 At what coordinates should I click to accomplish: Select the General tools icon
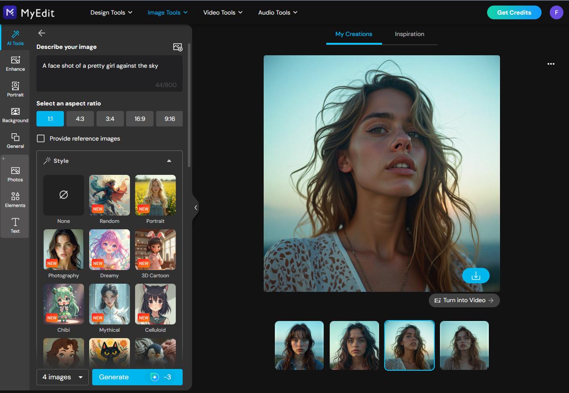click(15, 141)
